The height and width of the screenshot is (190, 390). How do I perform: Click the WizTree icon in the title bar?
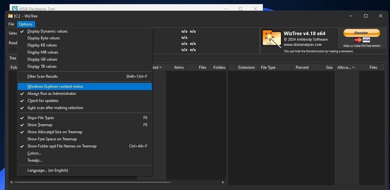click(x=10, y=16)
